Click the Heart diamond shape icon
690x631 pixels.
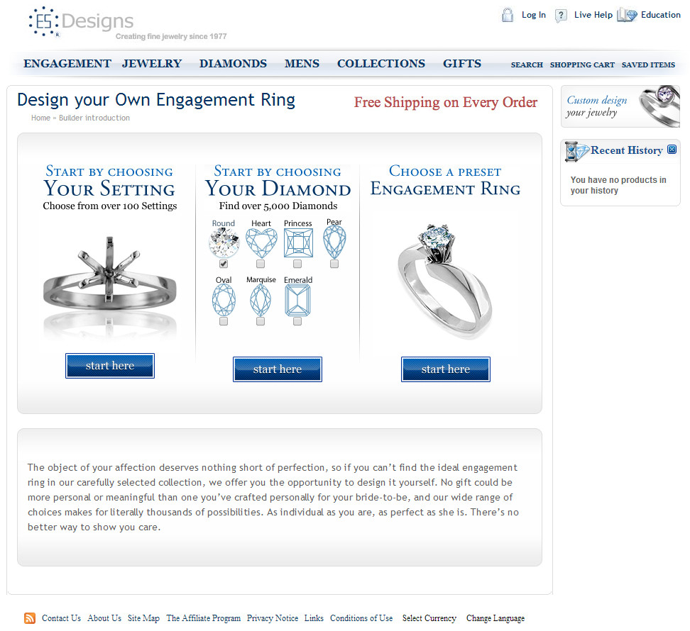[x=261, y=243]
